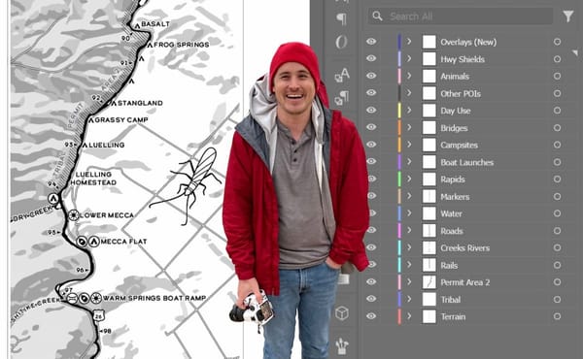Select the Other POIs layer name
The height and width of the screenshot is (359, 583).
click(x=461, y=94)
